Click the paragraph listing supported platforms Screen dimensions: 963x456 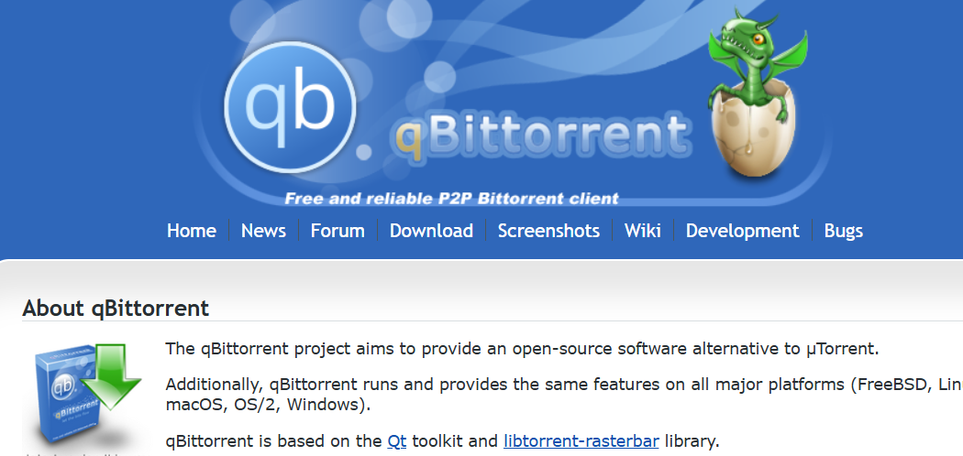[x=550, y=394]
